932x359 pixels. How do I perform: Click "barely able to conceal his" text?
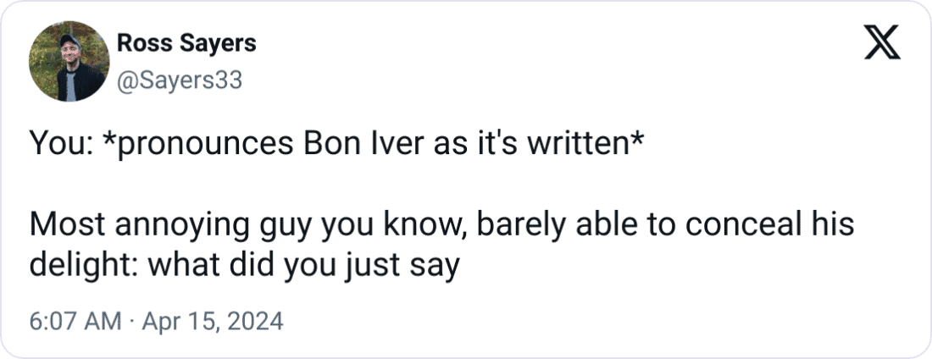pos(664,224)
